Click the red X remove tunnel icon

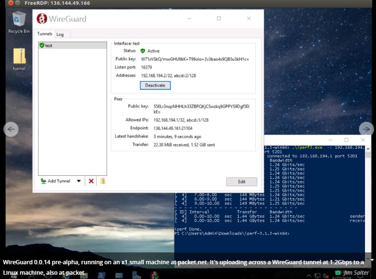tap(91, 181)
